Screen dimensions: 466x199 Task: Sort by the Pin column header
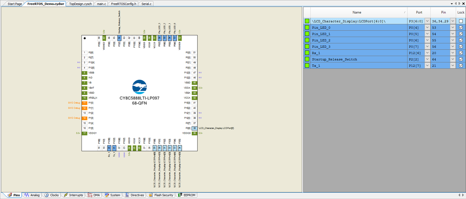443,12
